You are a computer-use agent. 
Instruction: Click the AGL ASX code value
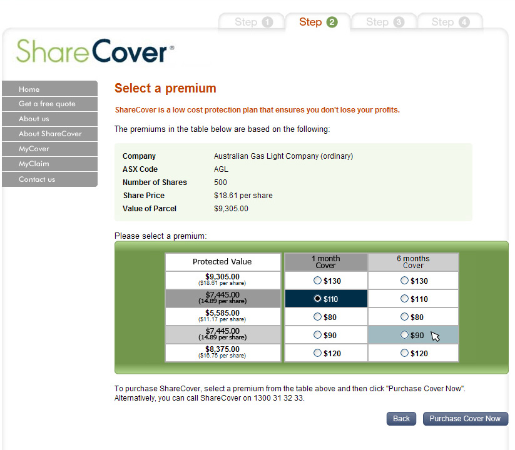coord(221,169)
